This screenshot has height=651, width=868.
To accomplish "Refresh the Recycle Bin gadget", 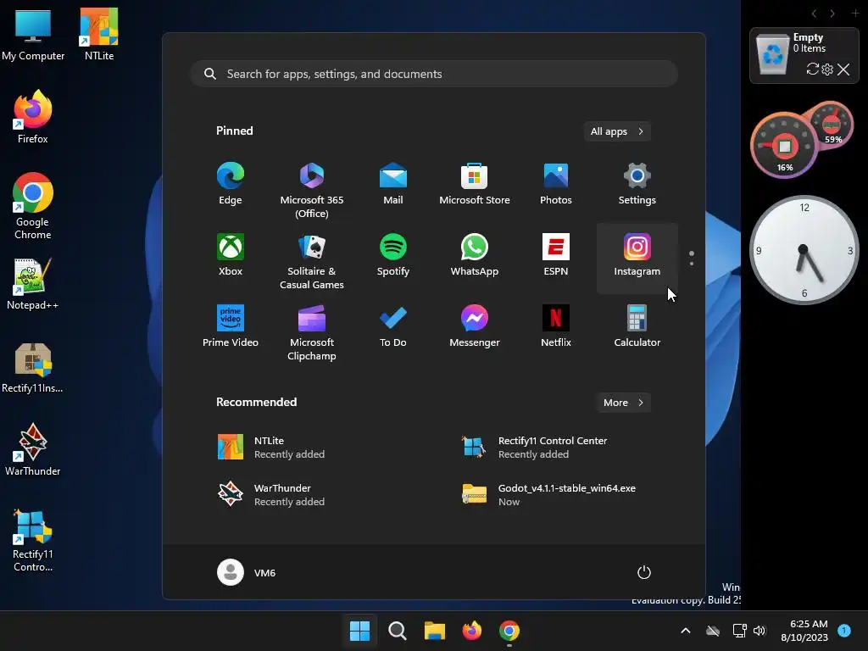I will (x=813, y=70).
